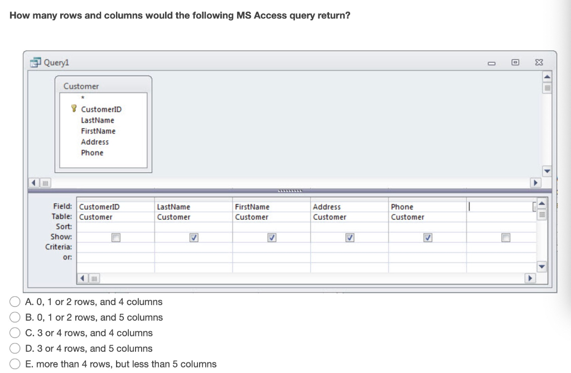Viewport: 571px width, 373px height.
Task: Select CustomerID in Customer field list
Action: coord(101,109)
